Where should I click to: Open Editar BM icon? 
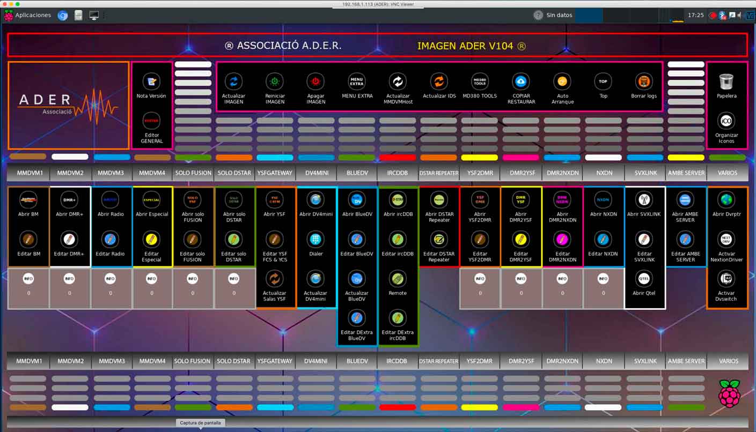point(28,240)
